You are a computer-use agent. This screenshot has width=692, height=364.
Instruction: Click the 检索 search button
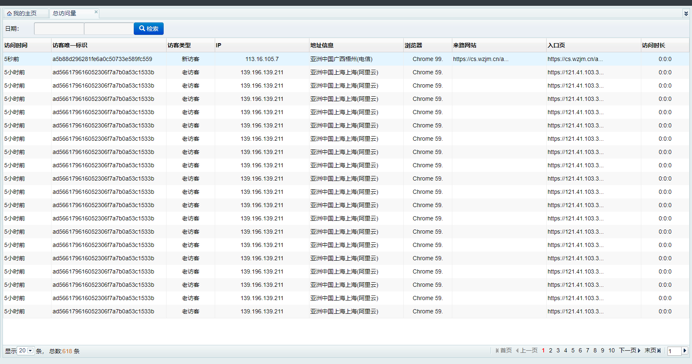click(149, 29)
